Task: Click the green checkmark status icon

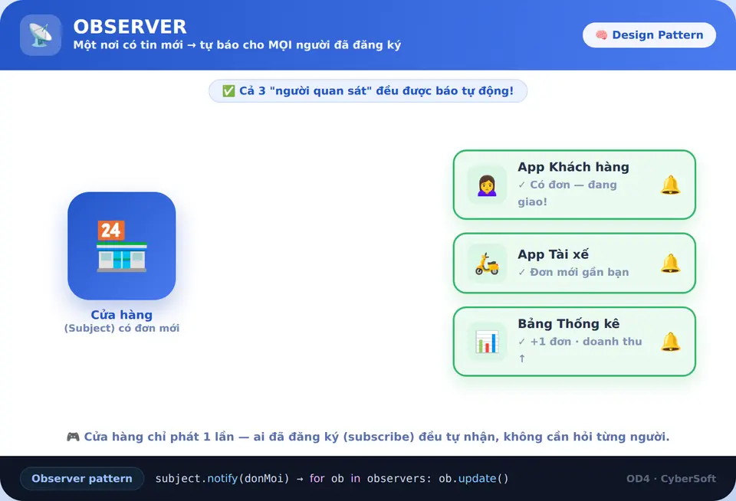Action: pyautogui.click(x=228, y=91)
